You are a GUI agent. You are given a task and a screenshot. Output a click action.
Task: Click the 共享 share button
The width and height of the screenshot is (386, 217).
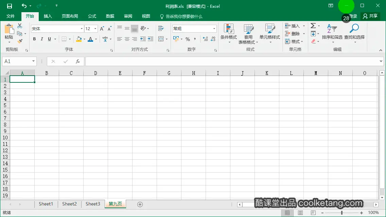(370, 16)
